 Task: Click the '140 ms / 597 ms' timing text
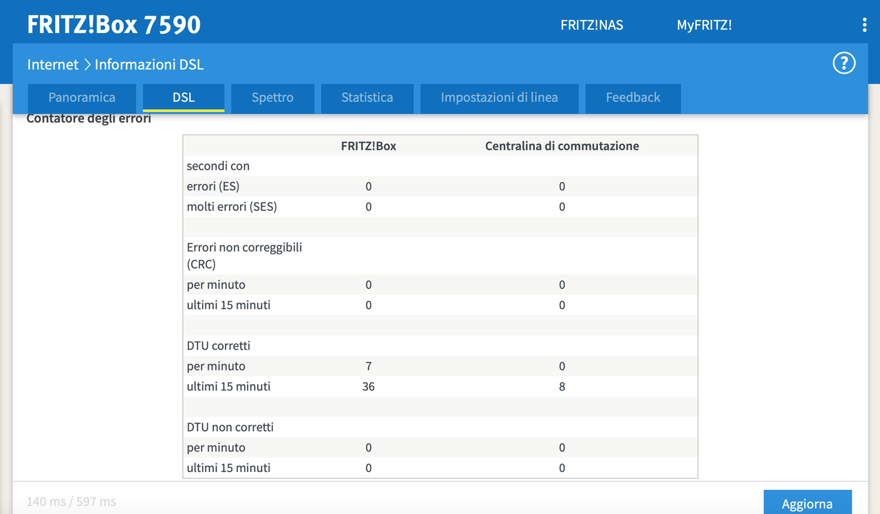(71, 502)
